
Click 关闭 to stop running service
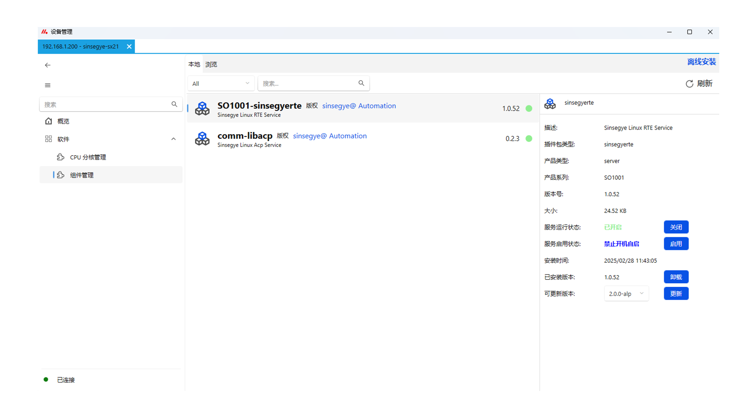pos(676,227)
